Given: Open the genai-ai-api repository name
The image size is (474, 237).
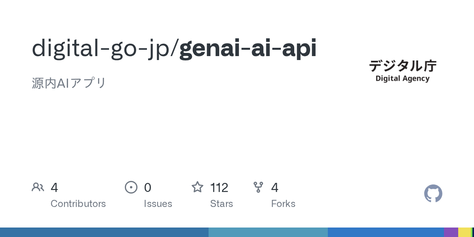Looking at the screenshot, I should coord(248,49).
